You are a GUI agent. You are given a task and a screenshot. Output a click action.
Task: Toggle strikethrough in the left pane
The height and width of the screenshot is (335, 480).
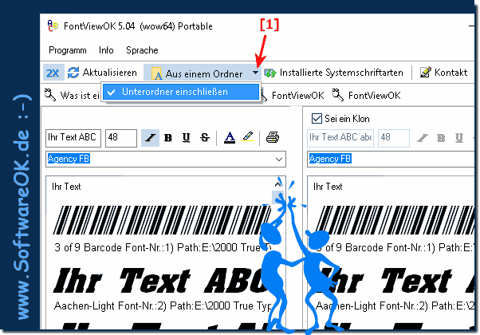(x=205, y=138)
